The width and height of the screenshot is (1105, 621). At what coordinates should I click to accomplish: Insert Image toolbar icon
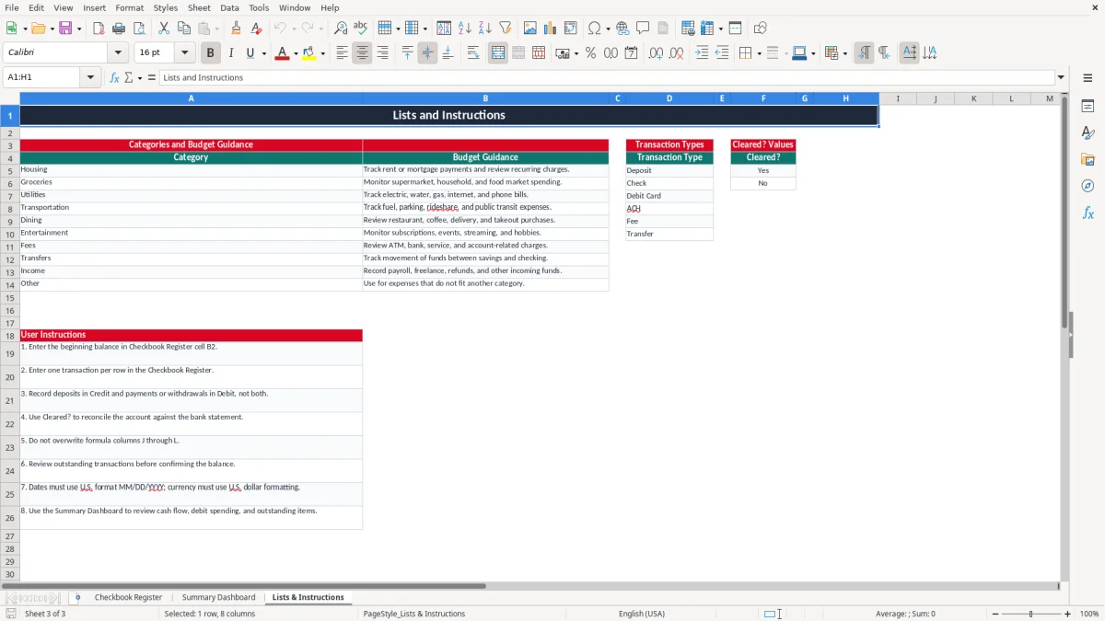click(x=530, y=29)
